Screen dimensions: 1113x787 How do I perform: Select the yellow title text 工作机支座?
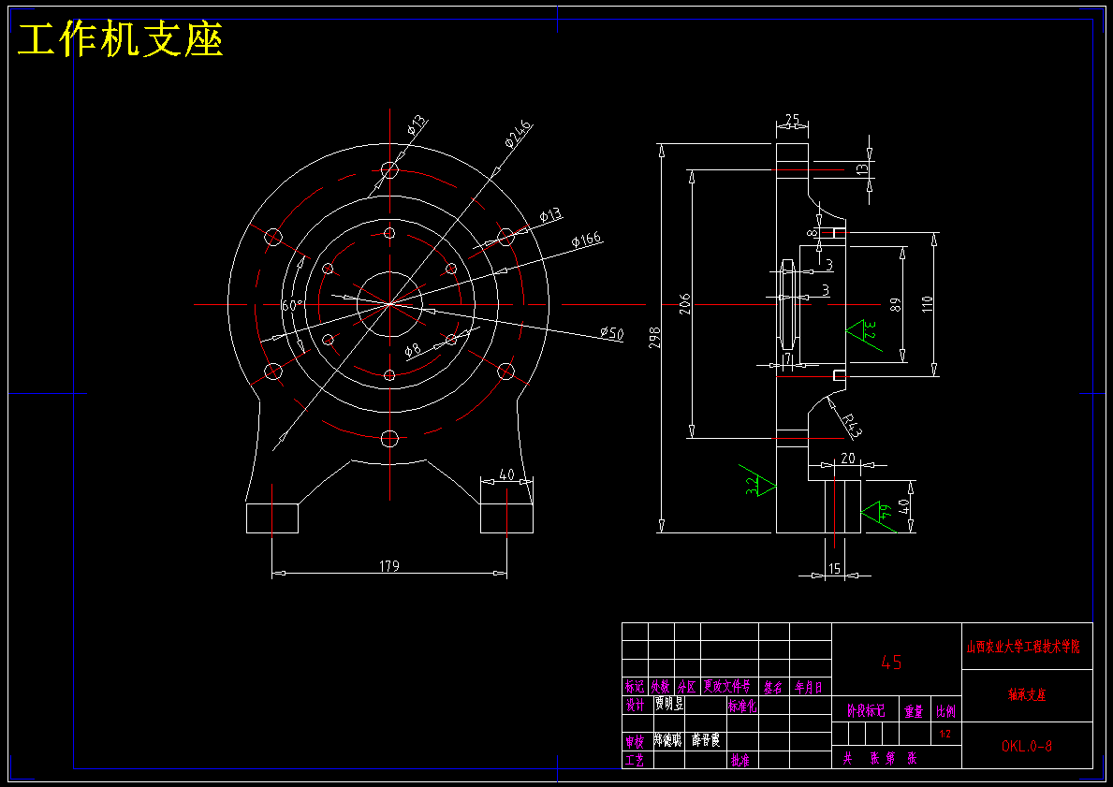pos(120,39)
